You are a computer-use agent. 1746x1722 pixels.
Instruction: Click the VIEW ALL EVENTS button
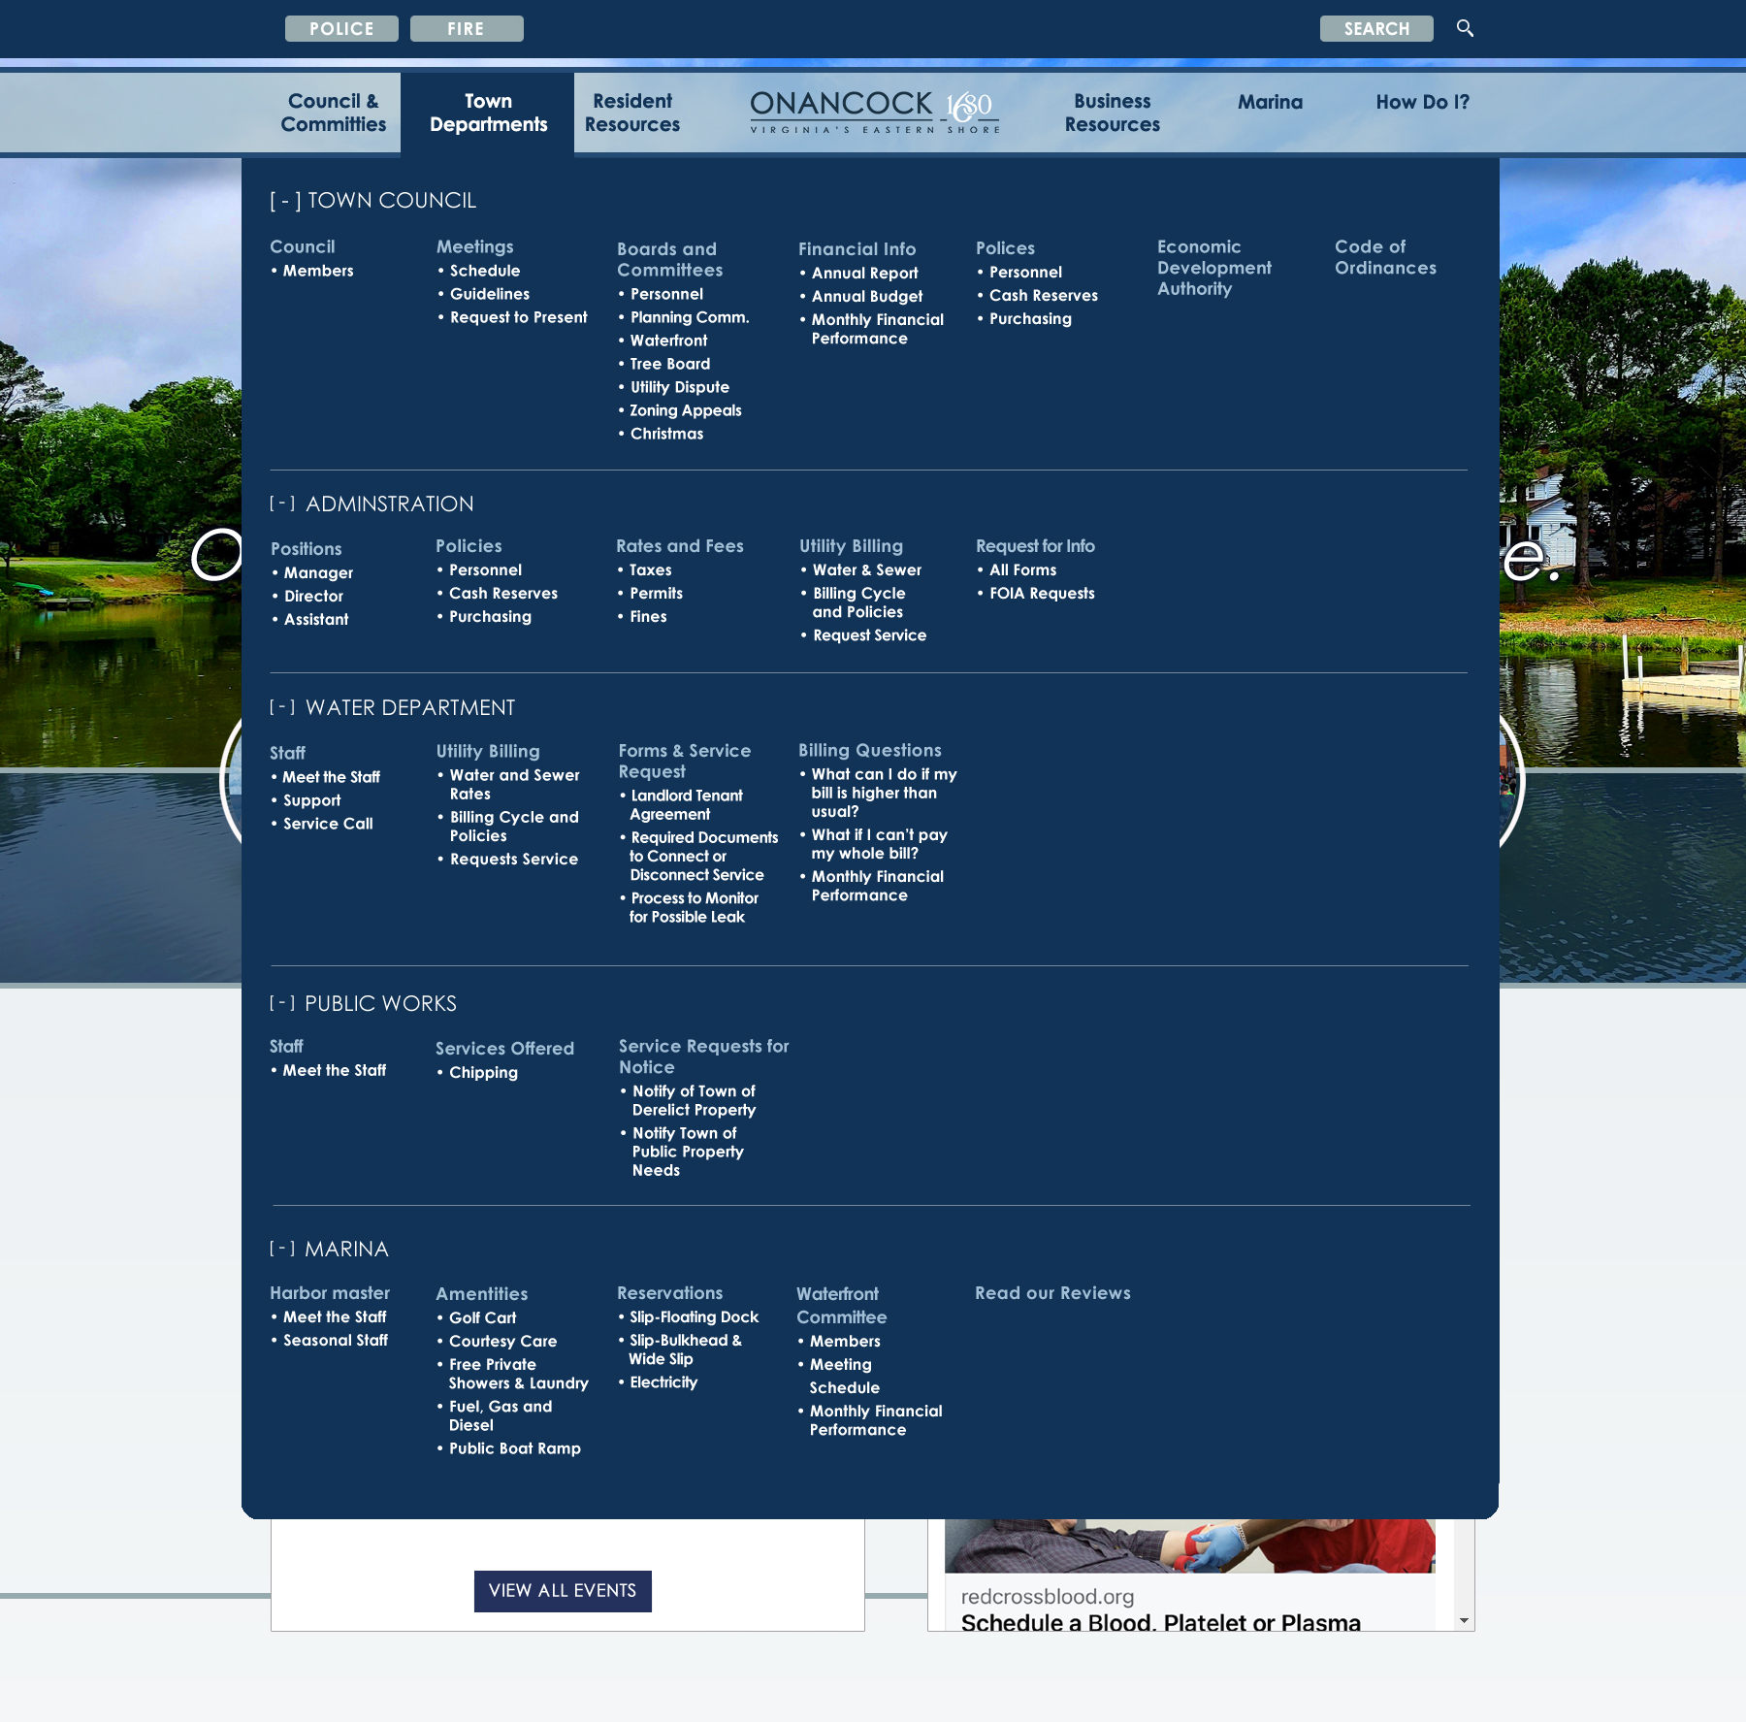563,1591
